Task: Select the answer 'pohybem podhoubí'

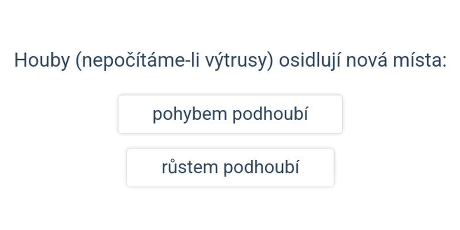Action: [230, 114]
